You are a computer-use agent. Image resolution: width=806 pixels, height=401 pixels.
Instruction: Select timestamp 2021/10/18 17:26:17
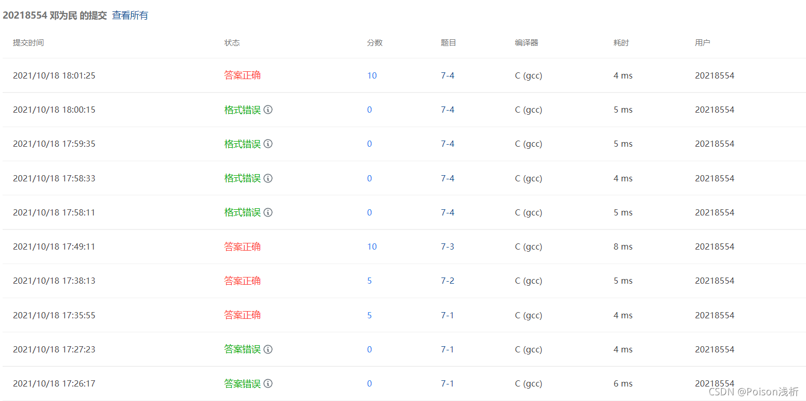[x=54, y=383]
